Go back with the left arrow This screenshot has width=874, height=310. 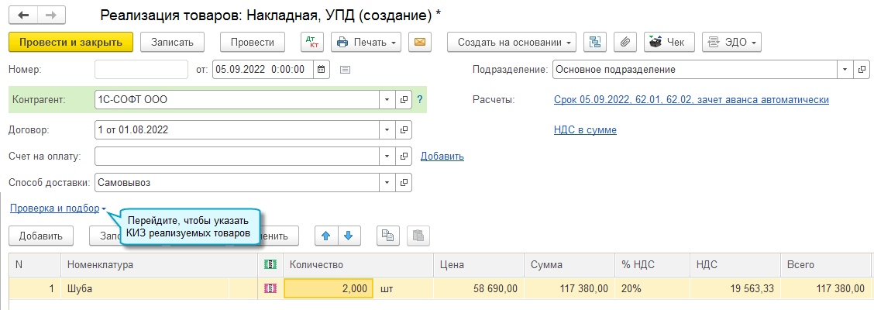23,15
